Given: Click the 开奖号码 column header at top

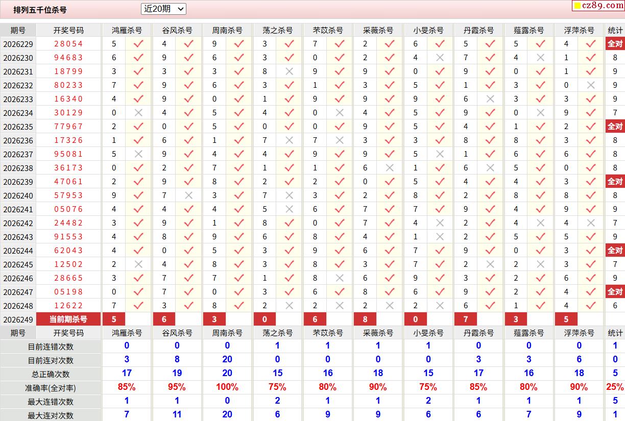Looking at the screenshot, I should (68, 31).
